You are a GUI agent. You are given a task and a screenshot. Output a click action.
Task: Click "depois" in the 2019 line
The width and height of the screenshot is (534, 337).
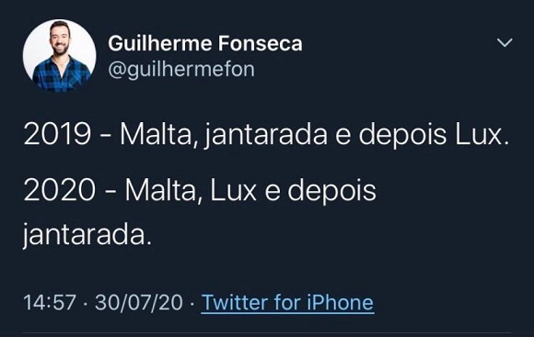click(402, 136)
